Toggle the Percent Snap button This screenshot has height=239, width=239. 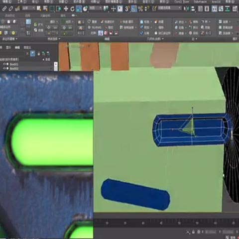pos(140,8)
